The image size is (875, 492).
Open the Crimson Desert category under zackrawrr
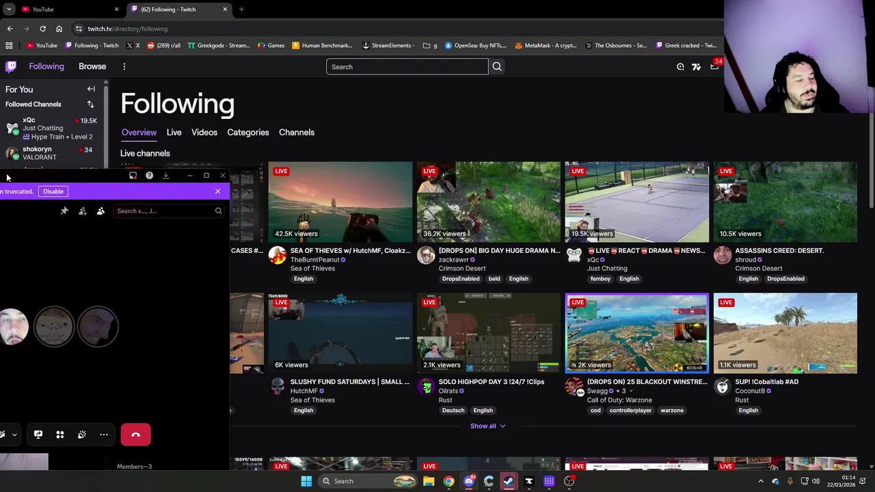(x=462, y=268)
